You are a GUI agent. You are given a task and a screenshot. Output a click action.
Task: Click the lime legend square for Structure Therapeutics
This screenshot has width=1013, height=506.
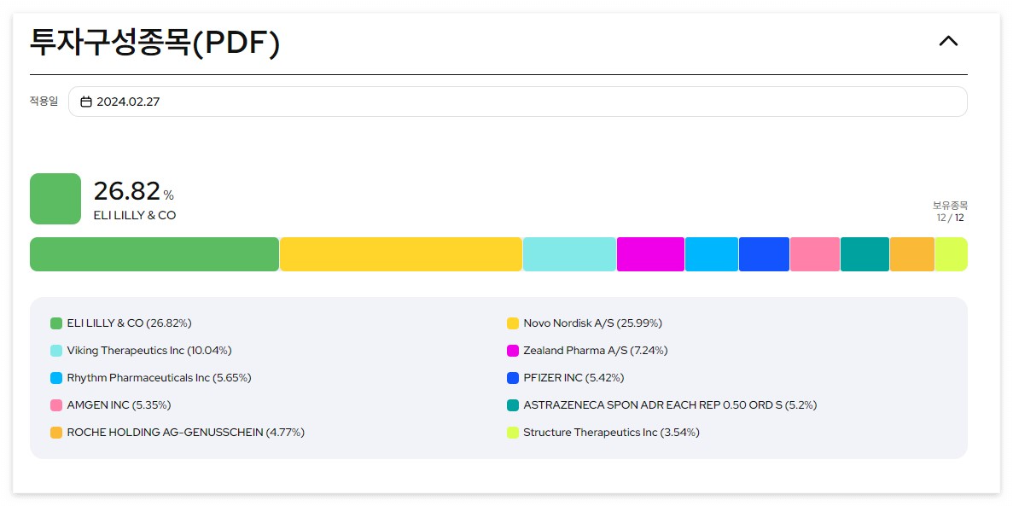(513, 433)
